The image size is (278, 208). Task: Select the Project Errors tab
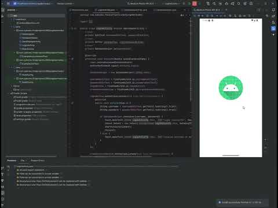coord(38,161)
